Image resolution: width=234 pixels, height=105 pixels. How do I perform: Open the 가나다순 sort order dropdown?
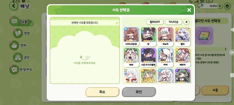tap(173, 22)
